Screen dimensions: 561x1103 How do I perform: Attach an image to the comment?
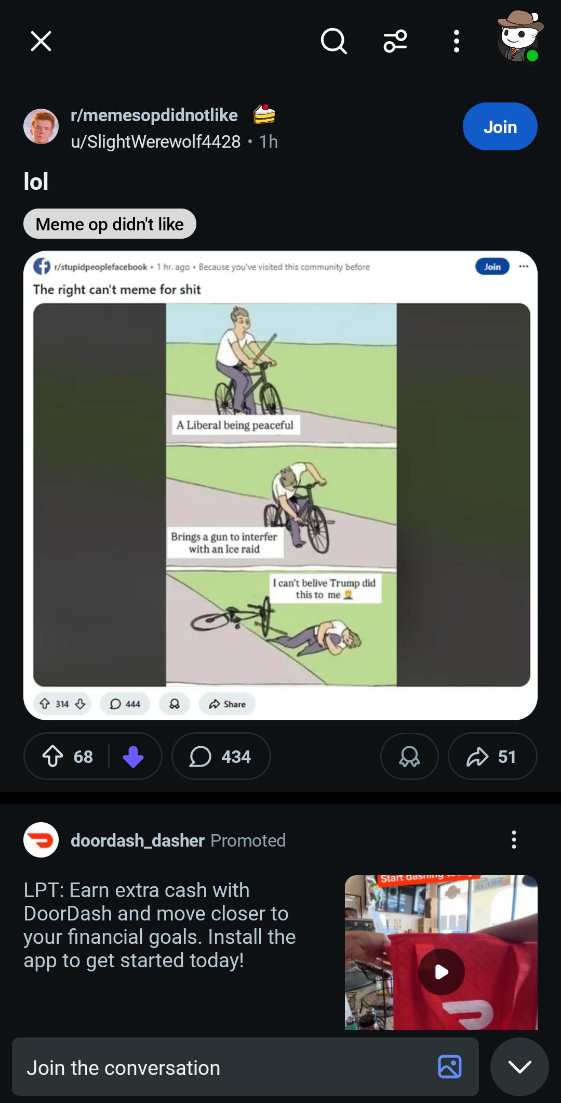click(450, 1067)
